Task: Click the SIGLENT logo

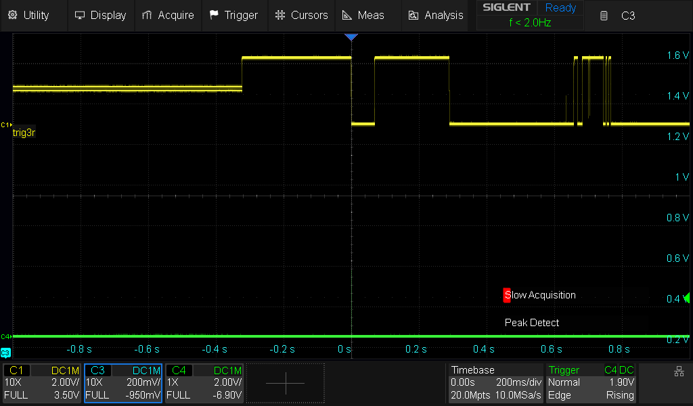Action: point(506,8)
